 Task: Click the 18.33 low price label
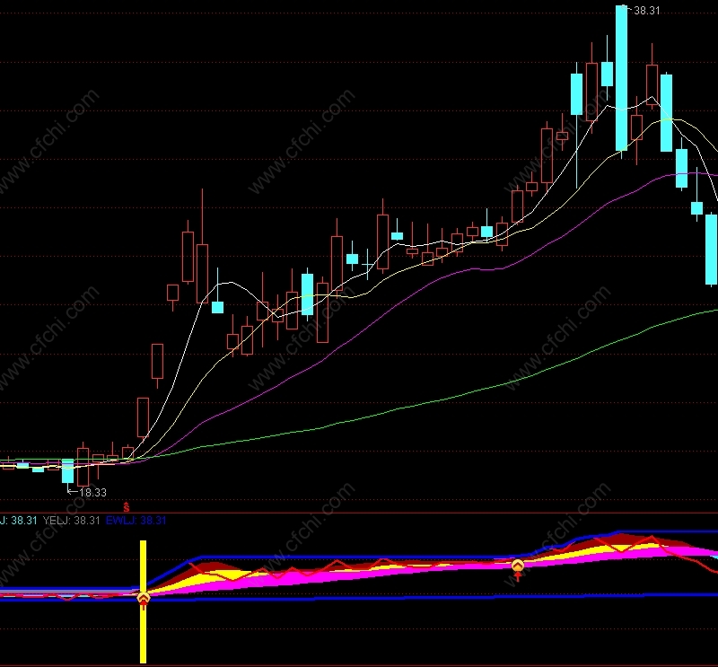(x=92, y=493)
